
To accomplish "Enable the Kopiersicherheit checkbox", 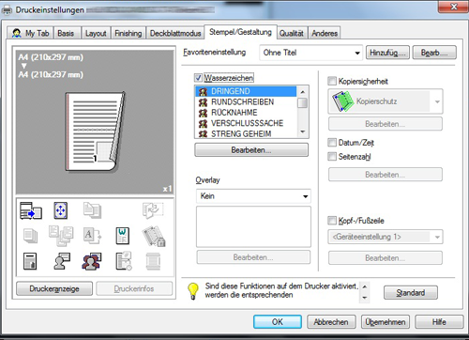I will (x=332, y=82).
